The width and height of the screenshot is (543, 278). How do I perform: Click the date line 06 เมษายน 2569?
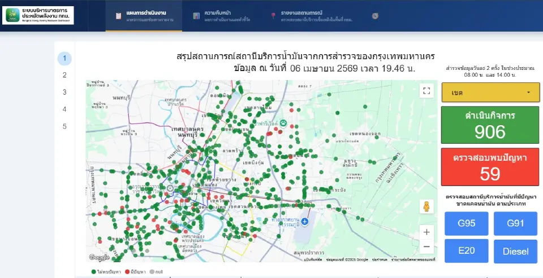pyautogui.click(x=325, y=68)
